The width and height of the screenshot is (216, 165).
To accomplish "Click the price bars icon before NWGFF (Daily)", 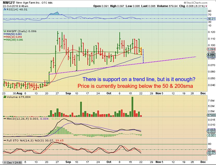I will 5,31.
